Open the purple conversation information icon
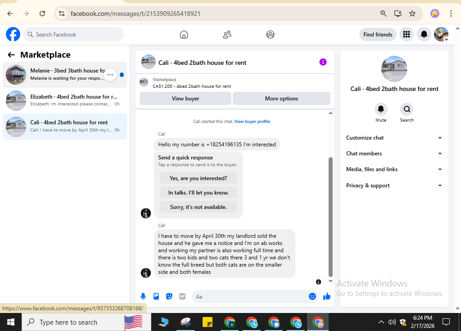Viewport: 461px width, 331px height. [323, 62]
